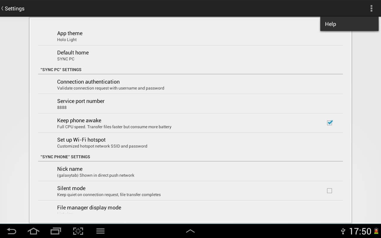Edit the Service port number
The height and width of the screenshot is (238, 381).
190,104
